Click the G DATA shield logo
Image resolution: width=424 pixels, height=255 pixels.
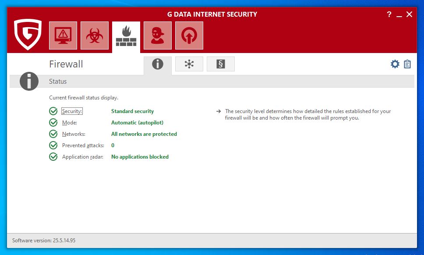click(x=28, y=34)
